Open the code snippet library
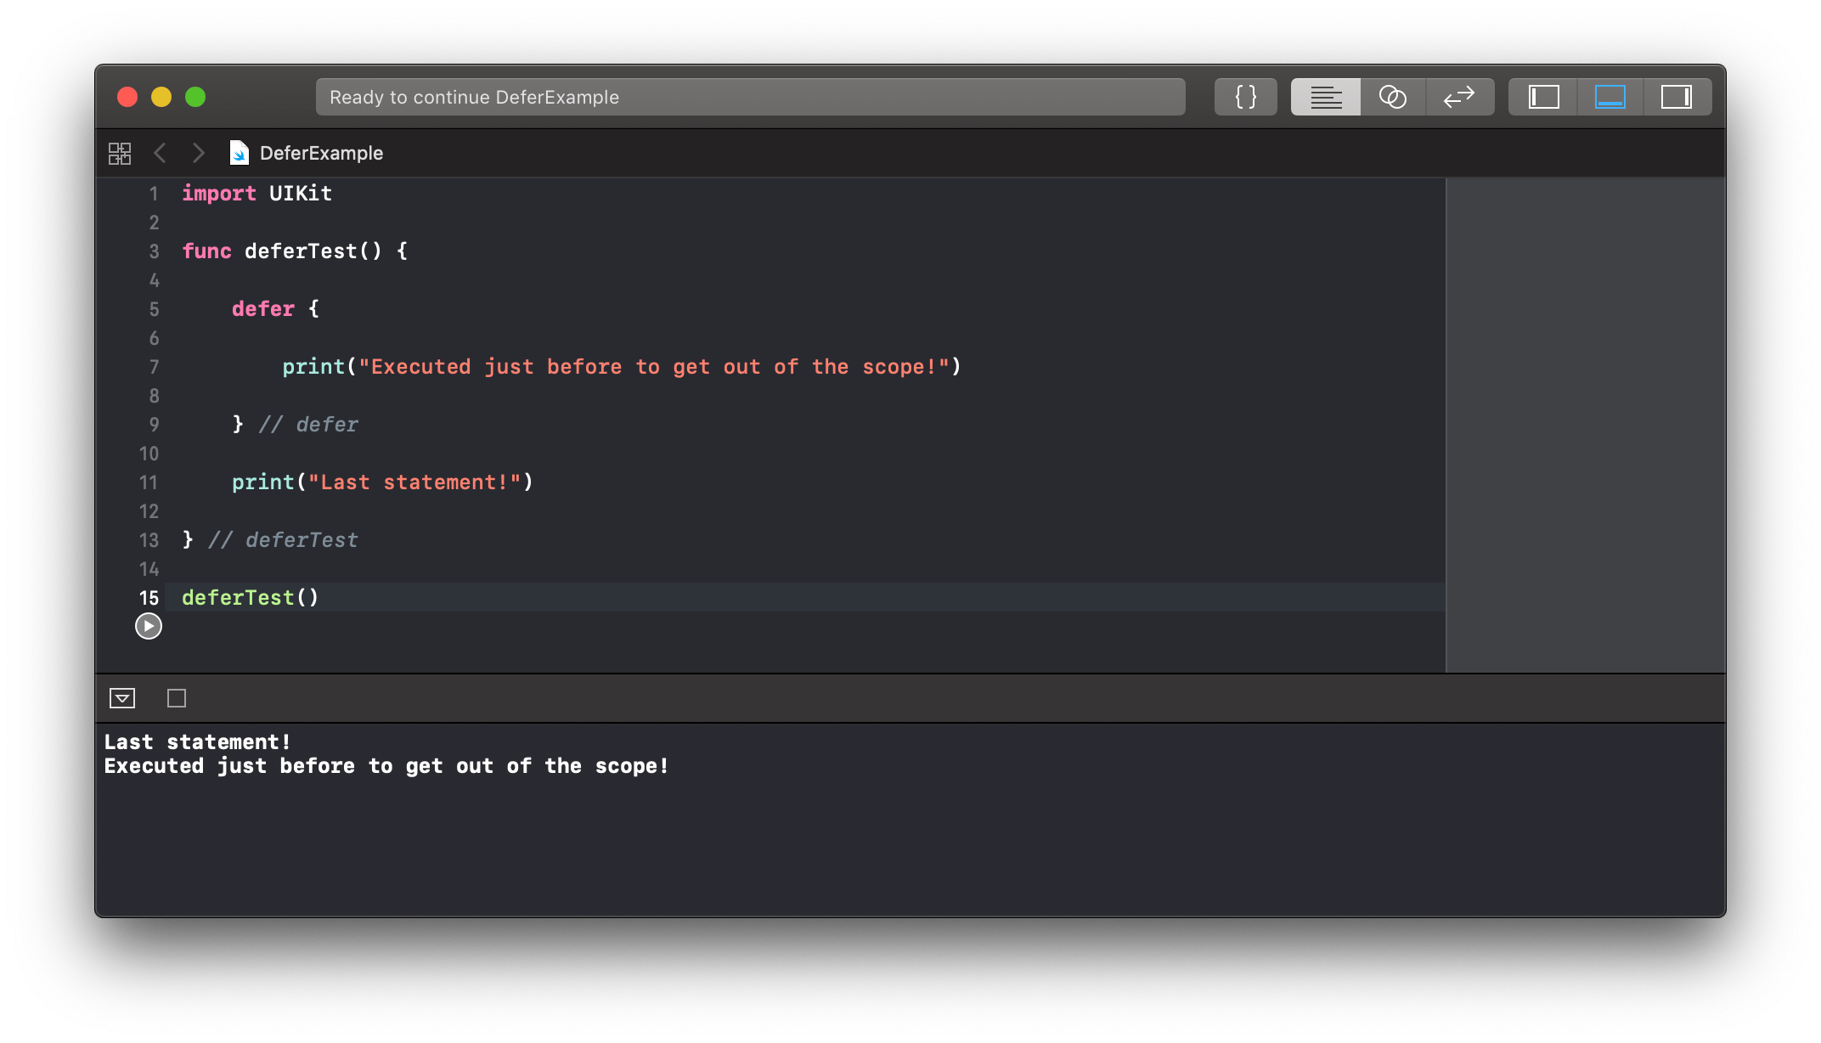 point(1245,96)
